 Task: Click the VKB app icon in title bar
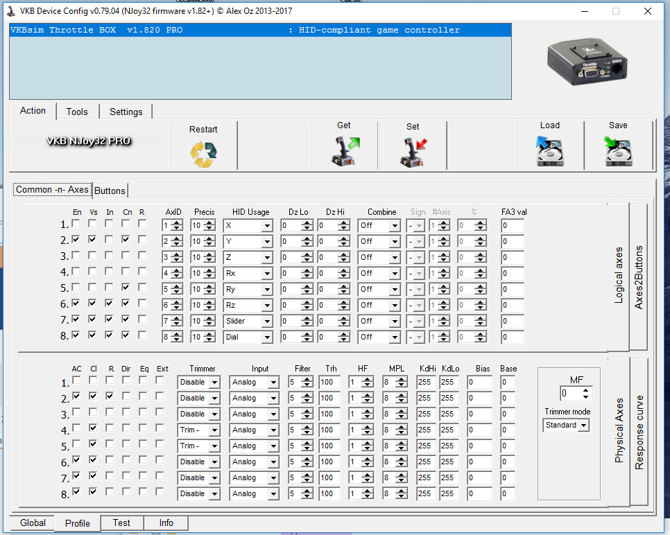coord(12,11)
